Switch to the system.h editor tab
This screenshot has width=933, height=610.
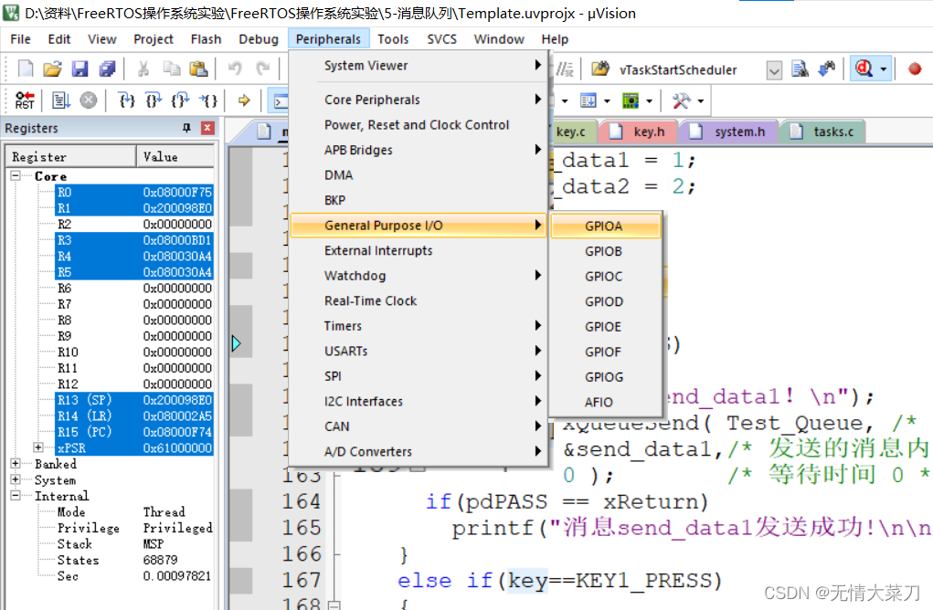[x=729, y=131]
